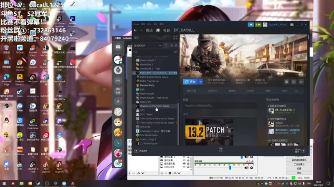Click the library sort ascending arrow button
The width and height of the screenshot is (334, 187).
point(166,45)
